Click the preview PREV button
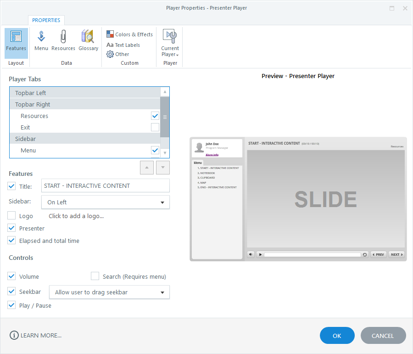This screenshot has height=354, width=413. pyautogui.click(x=378, y=254)
